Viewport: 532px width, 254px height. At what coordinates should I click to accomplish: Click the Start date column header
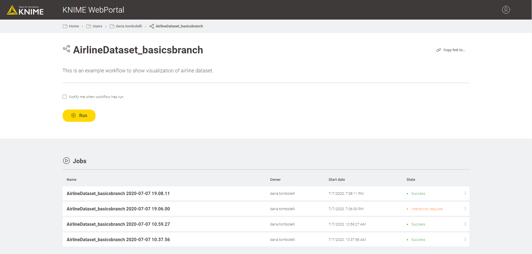(x=337, y=180)
